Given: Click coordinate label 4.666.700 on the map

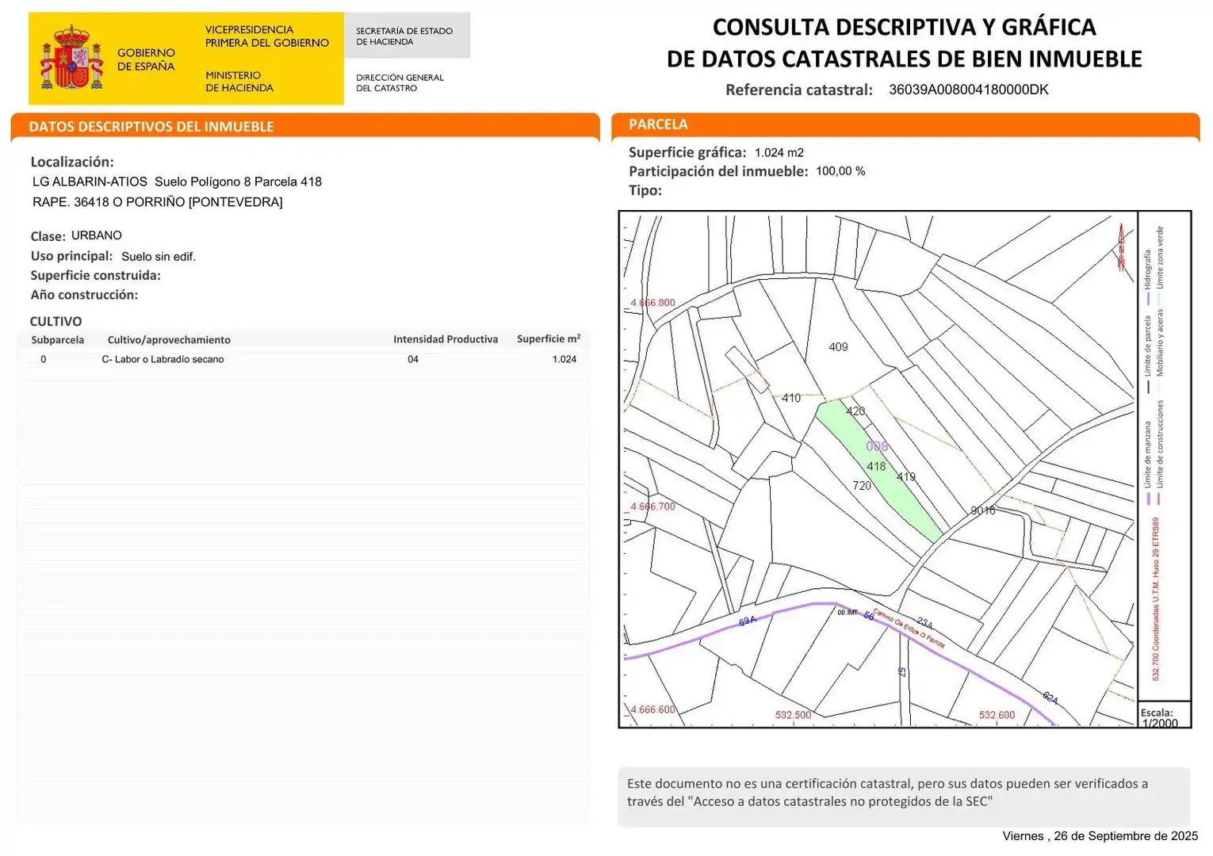Looking at the screenshot, I should 652,506.
